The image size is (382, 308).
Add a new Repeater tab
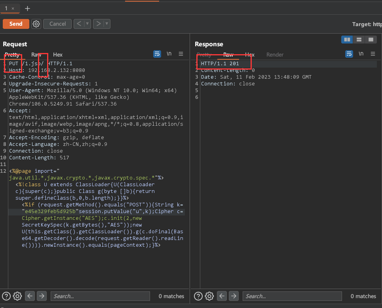tap(28, 9)
